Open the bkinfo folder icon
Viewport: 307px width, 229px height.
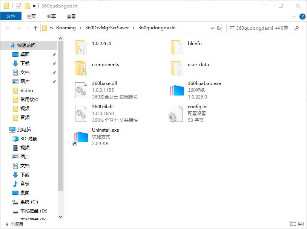tap(177, 48)
